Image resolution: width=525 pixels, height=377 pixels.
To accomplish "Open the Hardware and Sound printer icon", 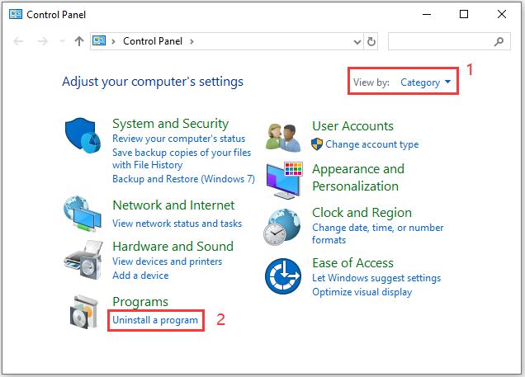I will (x=83, y=260).
